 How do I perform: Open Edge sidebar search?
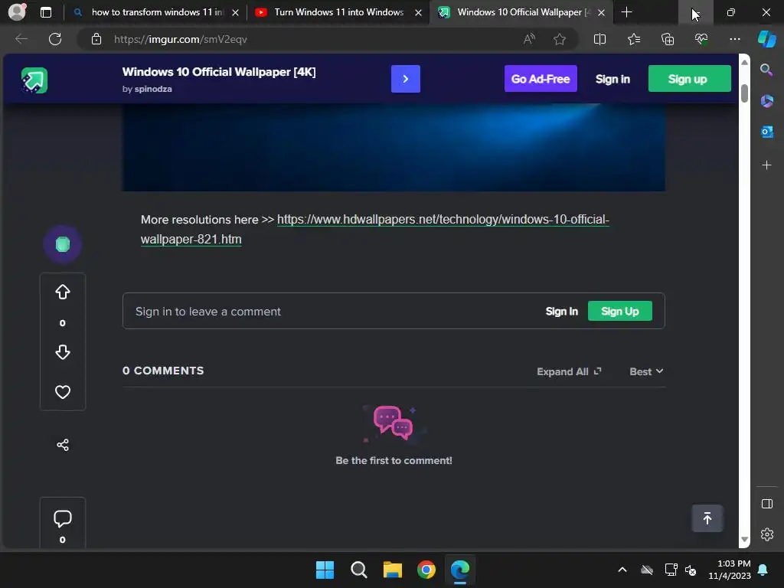(766, 70)
